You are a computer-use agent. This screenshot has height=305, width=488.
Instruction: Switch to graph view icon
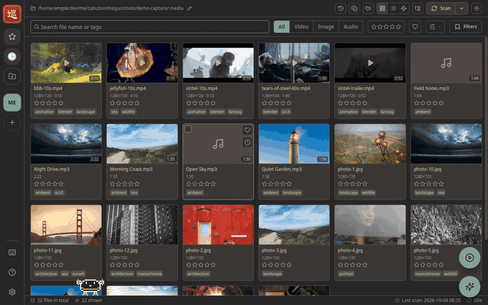[404, 9]
